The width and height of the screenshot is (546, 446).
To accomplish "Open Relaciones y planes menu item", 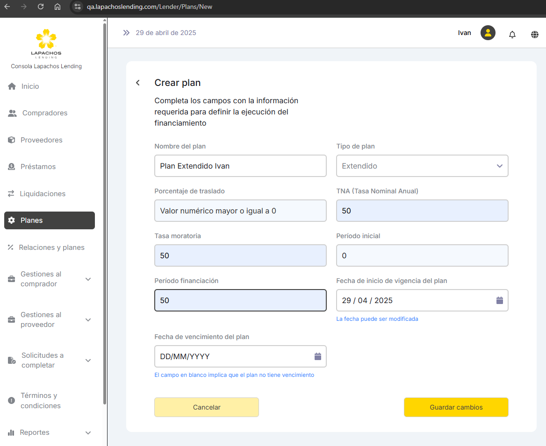I will click(x=51, y=248).
